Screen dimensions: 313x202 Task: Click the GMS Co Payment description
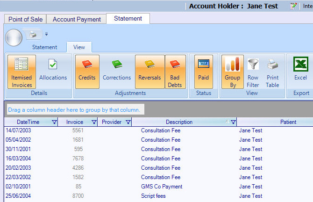pyautogui.click(x=162, y=187)
